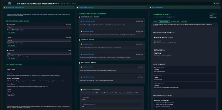Click the Minimal Risk badge on Integrity Financial Impact
Image resolution: width=222 pixels, height=110 pixels.
pyautogui.click(x=139, y=44)
